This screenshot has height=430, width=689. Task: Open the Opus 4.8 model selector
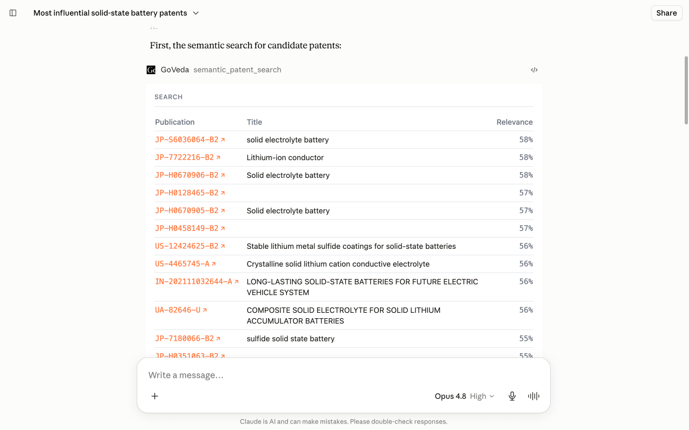point(450,396)
